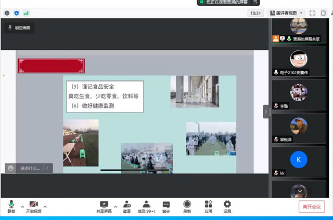The height and width of the screenshot is (220, 333).
Task: Check the green network signal bars icon
Action: 26,13
